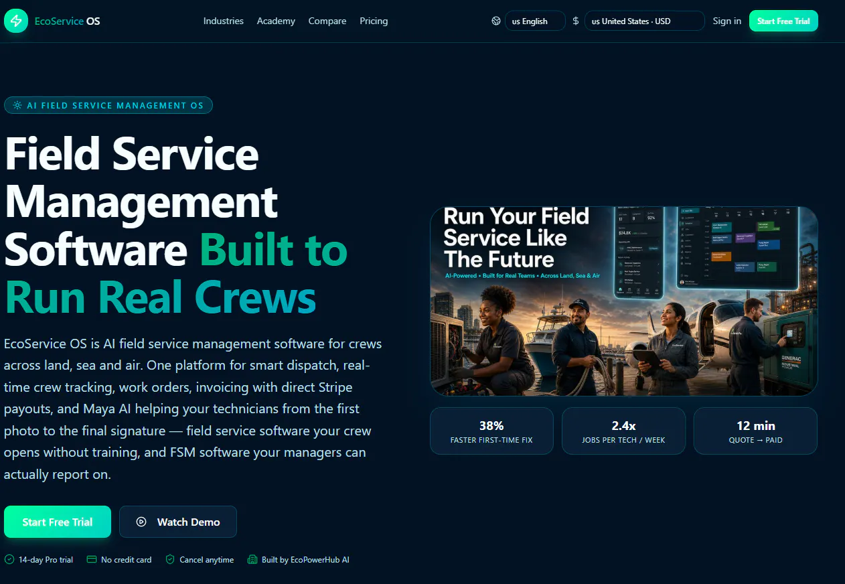Viewport: 845px width, 584px height.
Task: Navigate to Pricing
Action: click(374, 21)
